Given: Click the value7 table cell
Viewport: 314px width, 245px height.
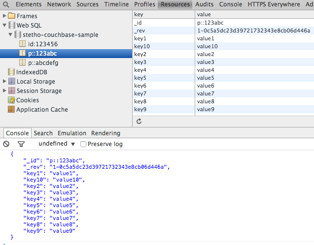Looking at the screenshot, I should pyautogui.click(x=254, y=93).
